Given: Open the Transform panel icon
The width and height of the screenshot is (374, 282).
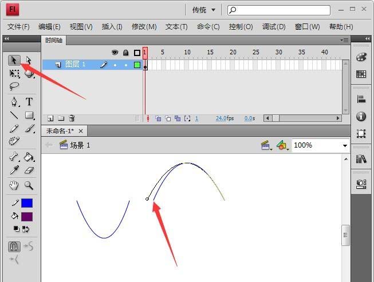Looking at the screenshot, I should click(361, 134).
